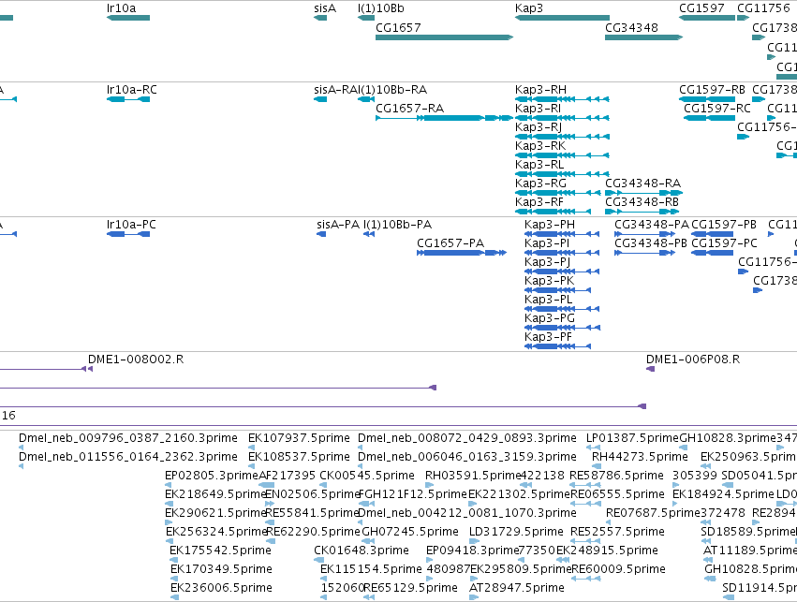This screenshot has width=797, height=602.
Task: Select the Kap3-PI protein
Action: pos(562,253)
